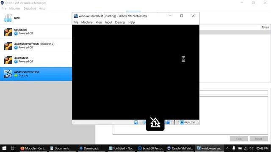
Task: Click the '(Snapshot 3)' label
Action: pyautogui.click(x=47, y=44)
